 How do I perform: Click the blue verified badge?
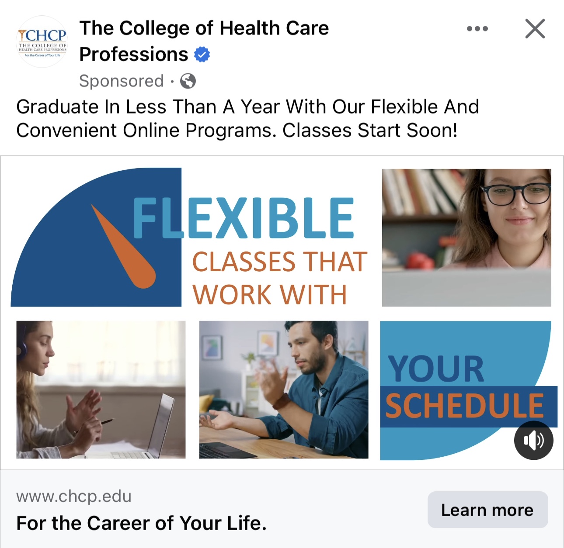(x=202, y=55)
